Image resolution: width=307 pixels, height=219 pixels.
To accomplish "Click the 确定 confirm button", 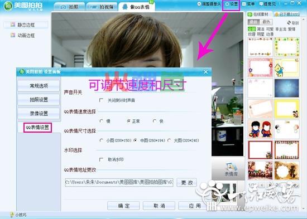I will (x=123, y=206).
